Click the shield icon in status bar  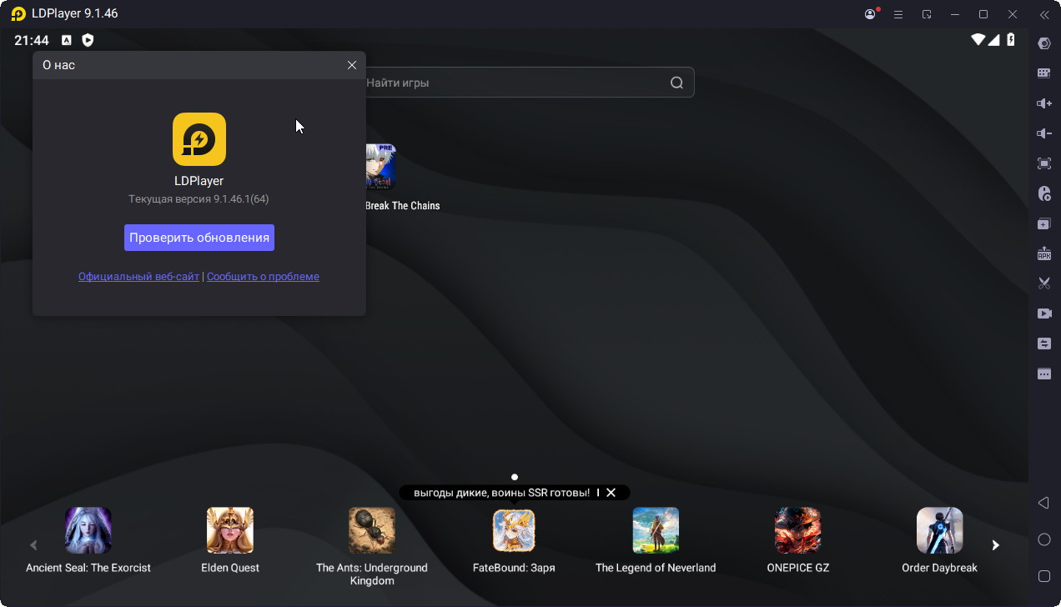(88, 40)
